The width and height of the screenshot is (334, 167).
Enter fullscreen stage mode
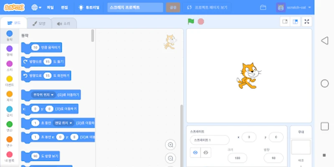click(307, 22)
